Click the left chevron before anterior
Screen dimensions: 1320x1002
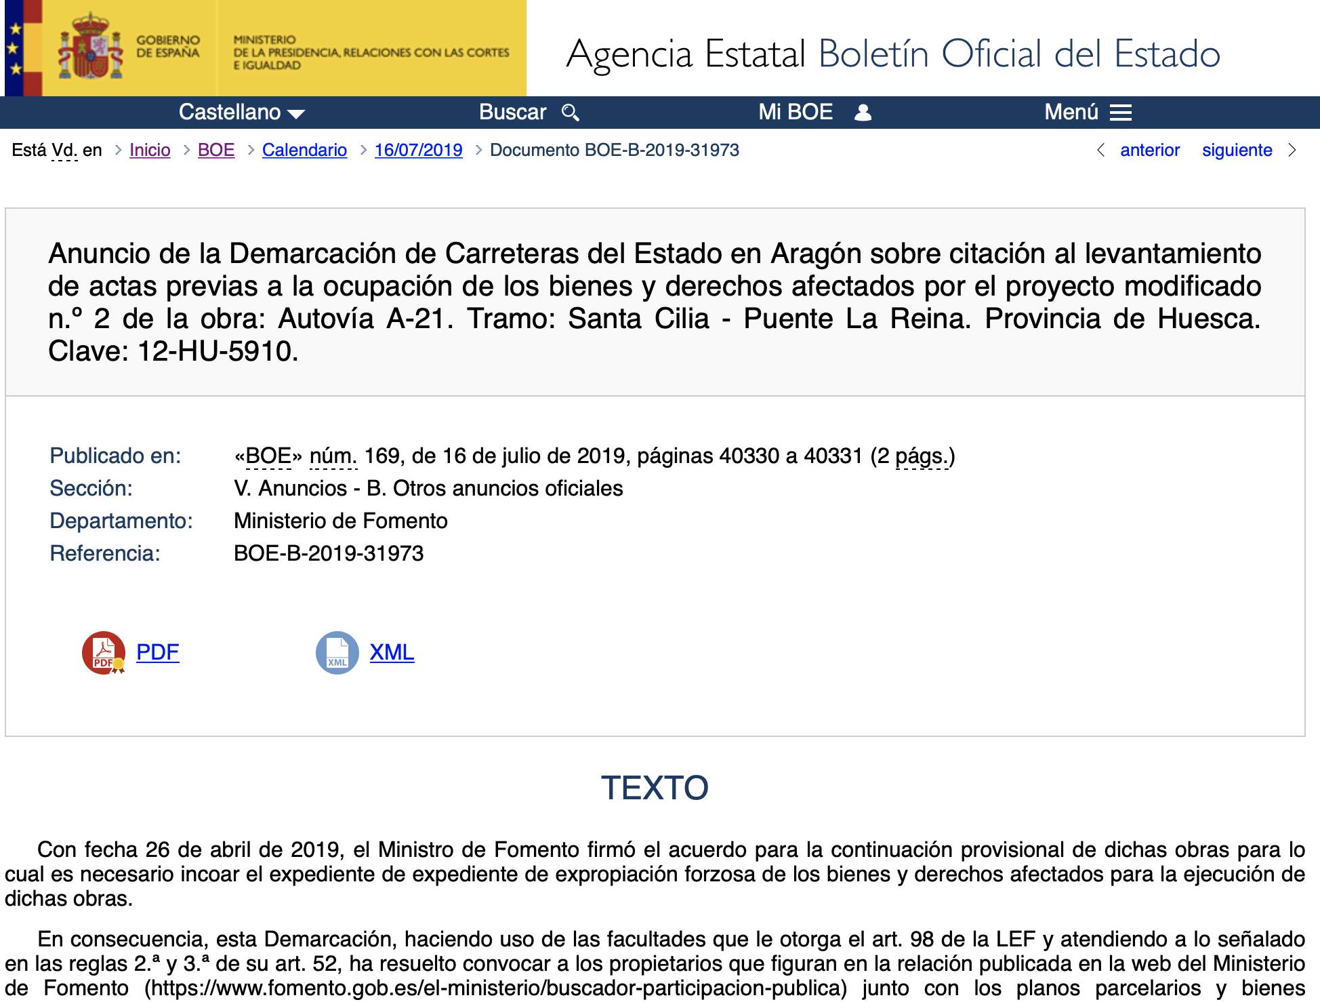[x=1101, y=150]
